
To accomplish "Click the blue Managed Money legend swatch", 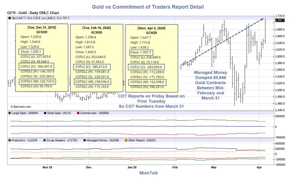I will click(x=85, y=140).
